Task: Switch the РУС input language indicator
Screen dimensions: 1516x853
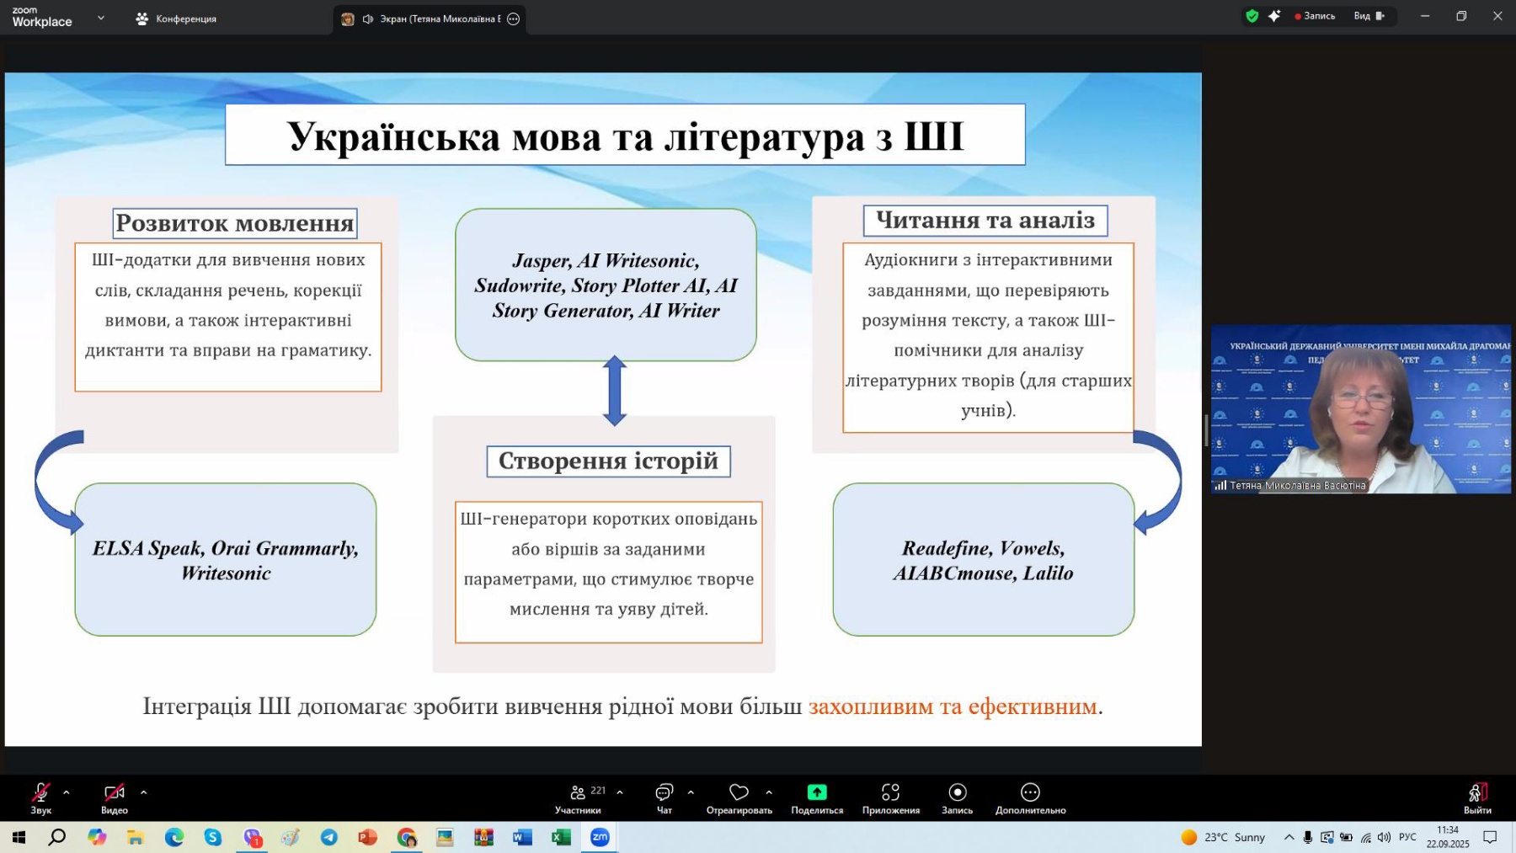Action: [x=1407, y=837]
